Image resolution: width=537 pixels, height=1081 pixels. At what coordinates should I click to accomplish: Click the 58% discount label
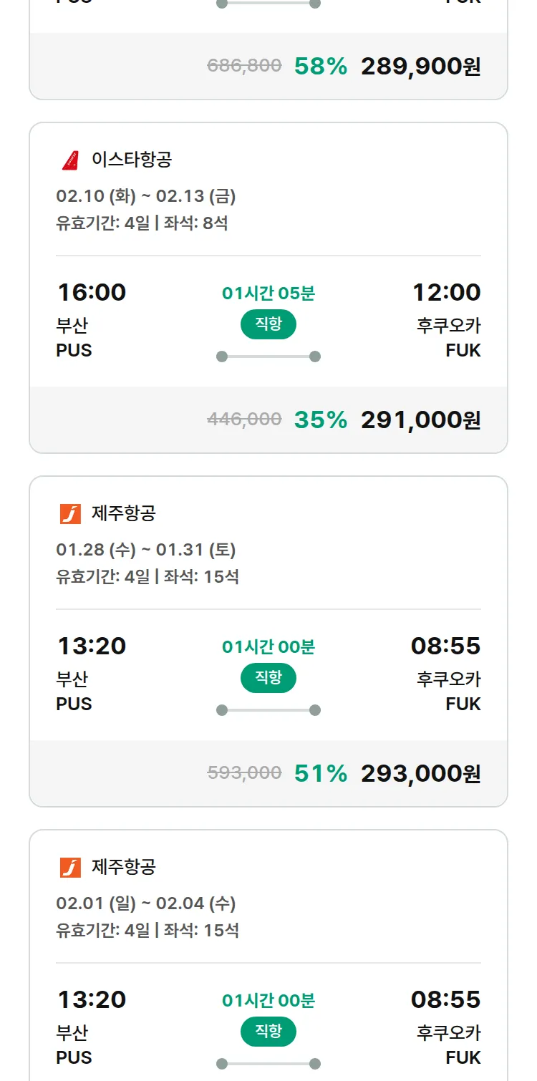pos(320,67)
